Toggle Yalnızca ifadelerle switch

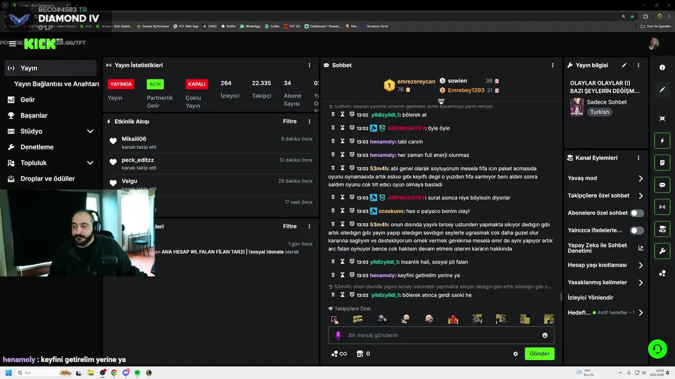637,231
